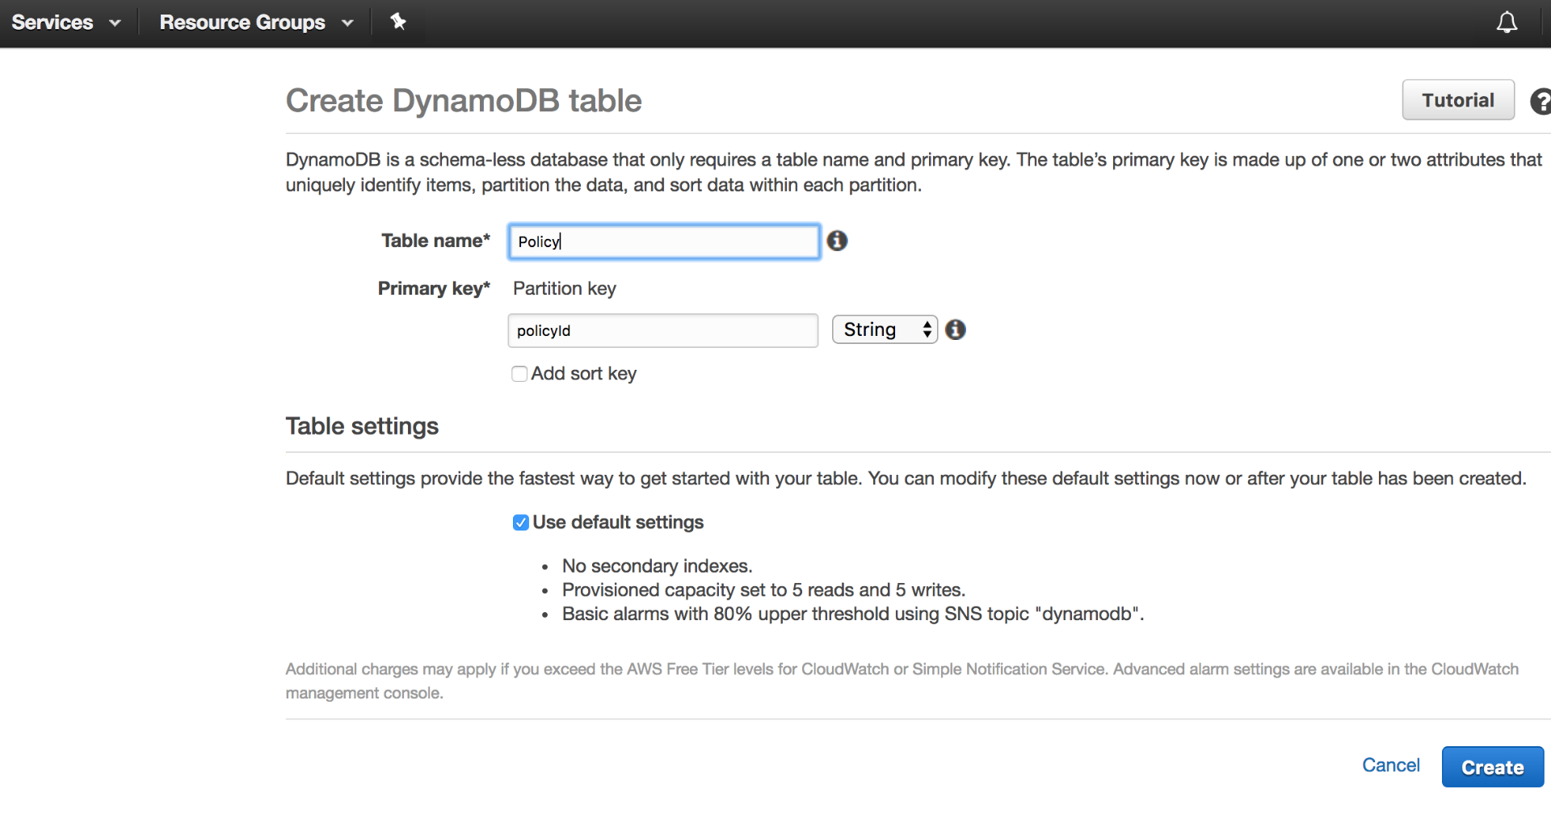
Task: Click the partition key name field
Action: (663, 330)
